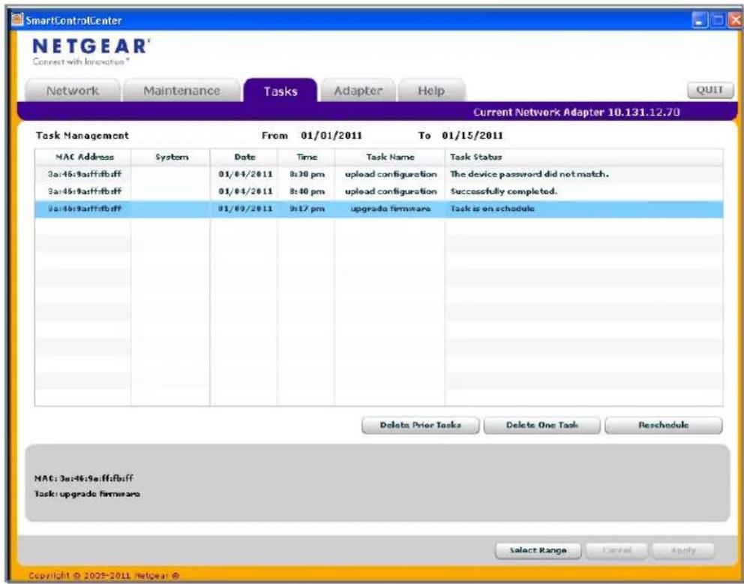Select the 'Successfully completed.' task row

pyautogui.click(x=379, y=191)
